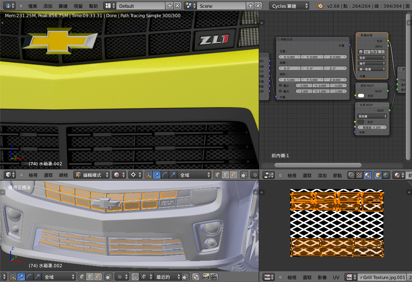Click the transparent BSDF white color swatch
The image size is (412, 282).
coord(361,96)
